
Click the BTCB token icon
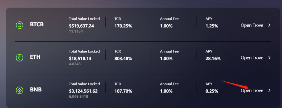point(20,25)
